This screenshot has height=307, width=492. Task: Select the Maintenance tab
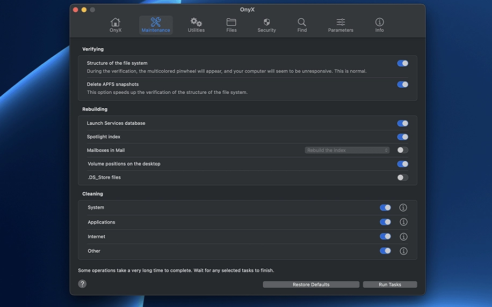click(x=156, y=25)
